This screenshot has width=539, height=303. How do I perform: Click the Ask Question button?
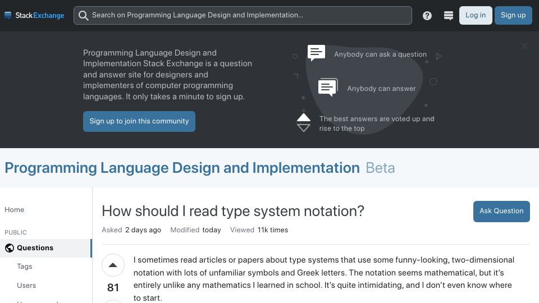pyautogui.click(x=501, y=212)
